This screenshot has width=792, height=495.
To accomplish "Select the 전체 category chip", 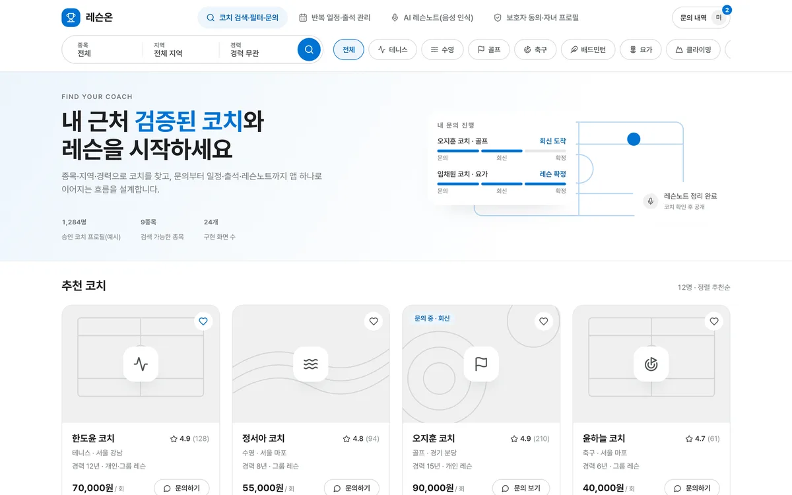I will pos(348,49).
